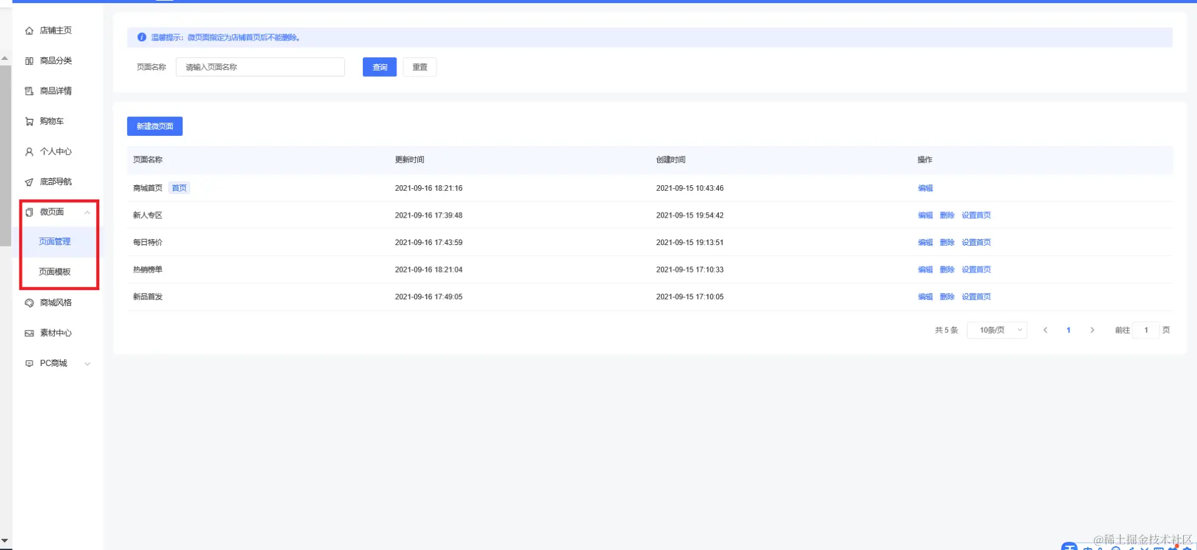1197x550 pixels.
Task: Click the 共 5 条 total count
Action: [946, 330]
